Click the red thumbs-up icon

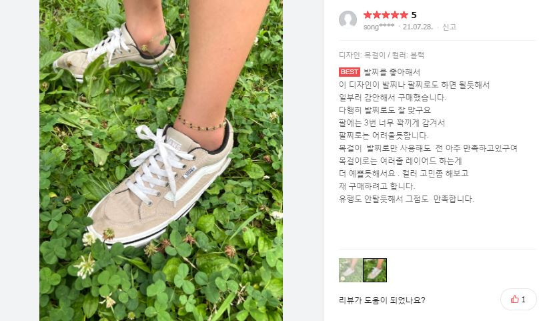coord(514,299)
